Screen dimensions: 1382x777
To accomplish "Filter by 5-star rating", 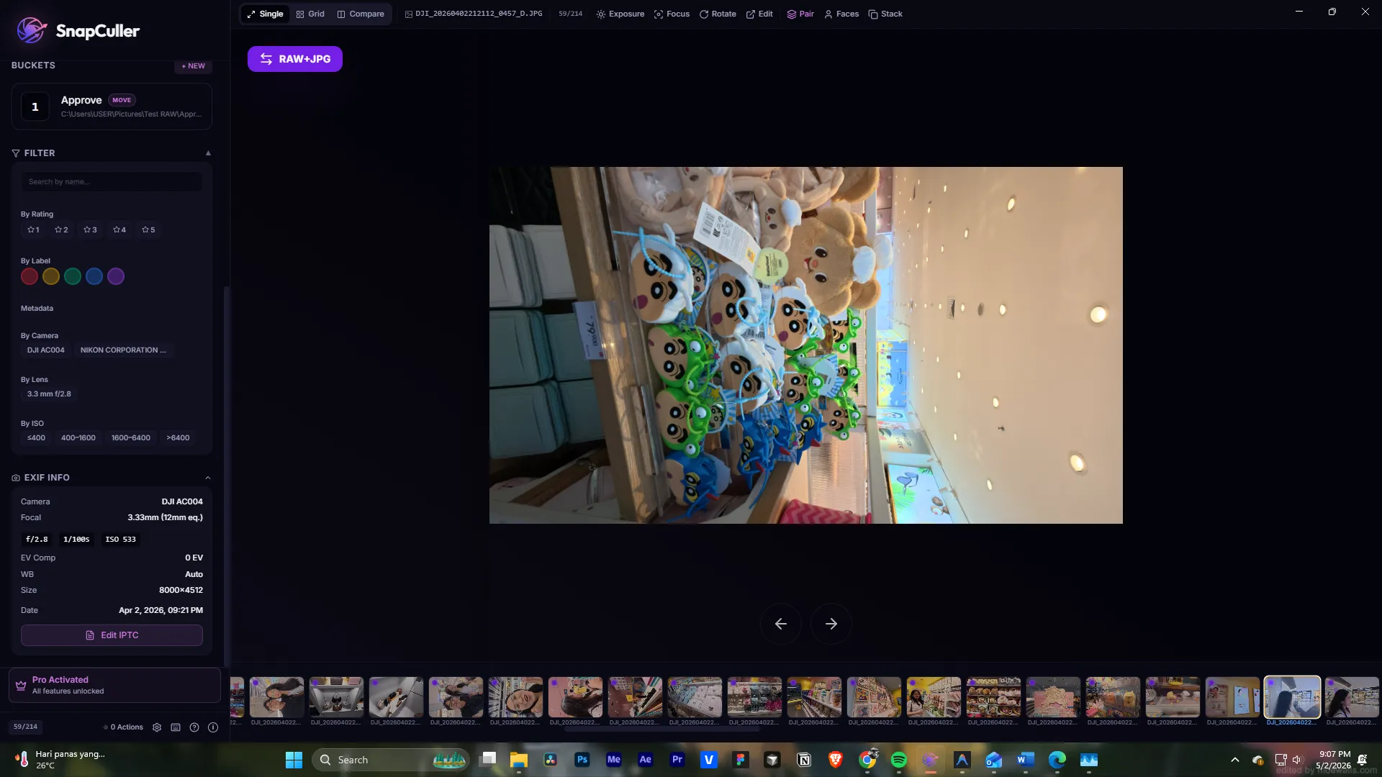I will coord(148,230).
